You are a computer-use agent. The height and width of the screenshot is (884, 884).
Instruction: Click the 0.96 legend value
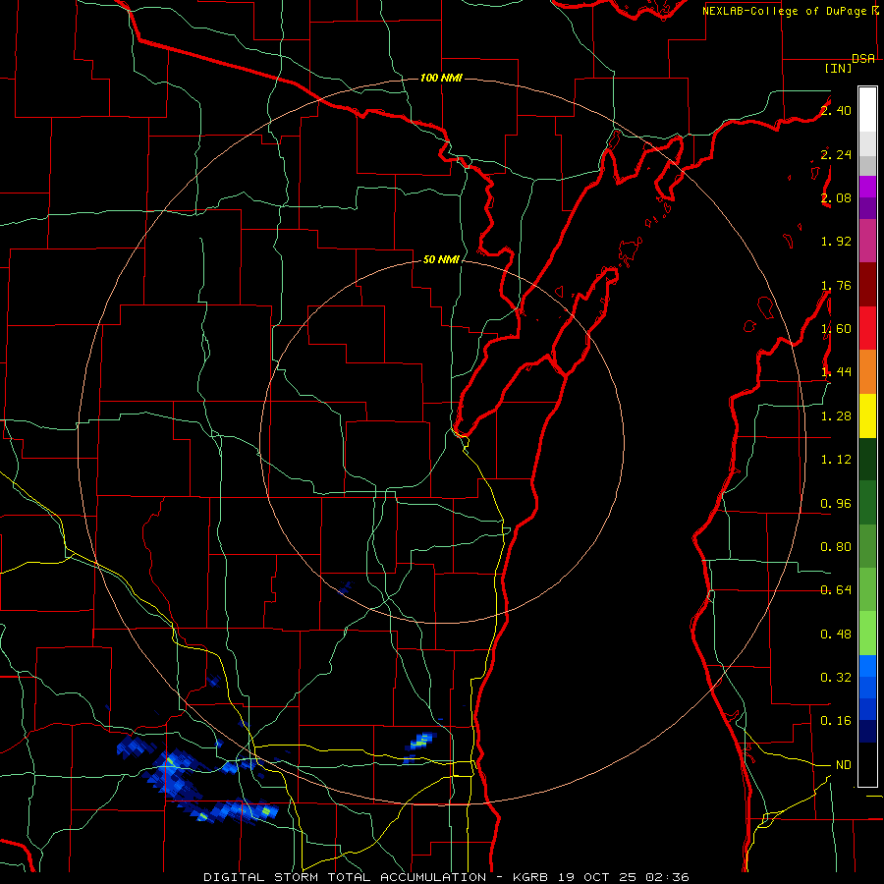(836, 504)
